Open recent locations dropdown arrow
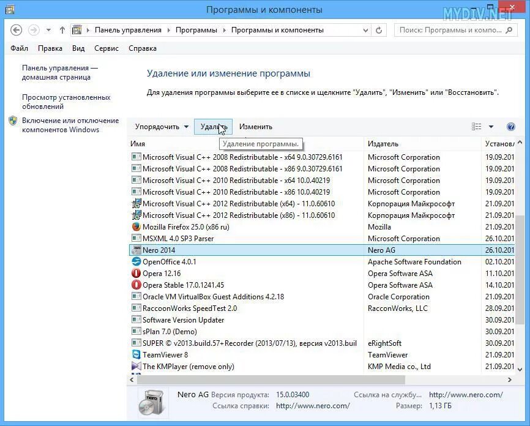This screenshot has height=426, width=530. pos(49,30)
